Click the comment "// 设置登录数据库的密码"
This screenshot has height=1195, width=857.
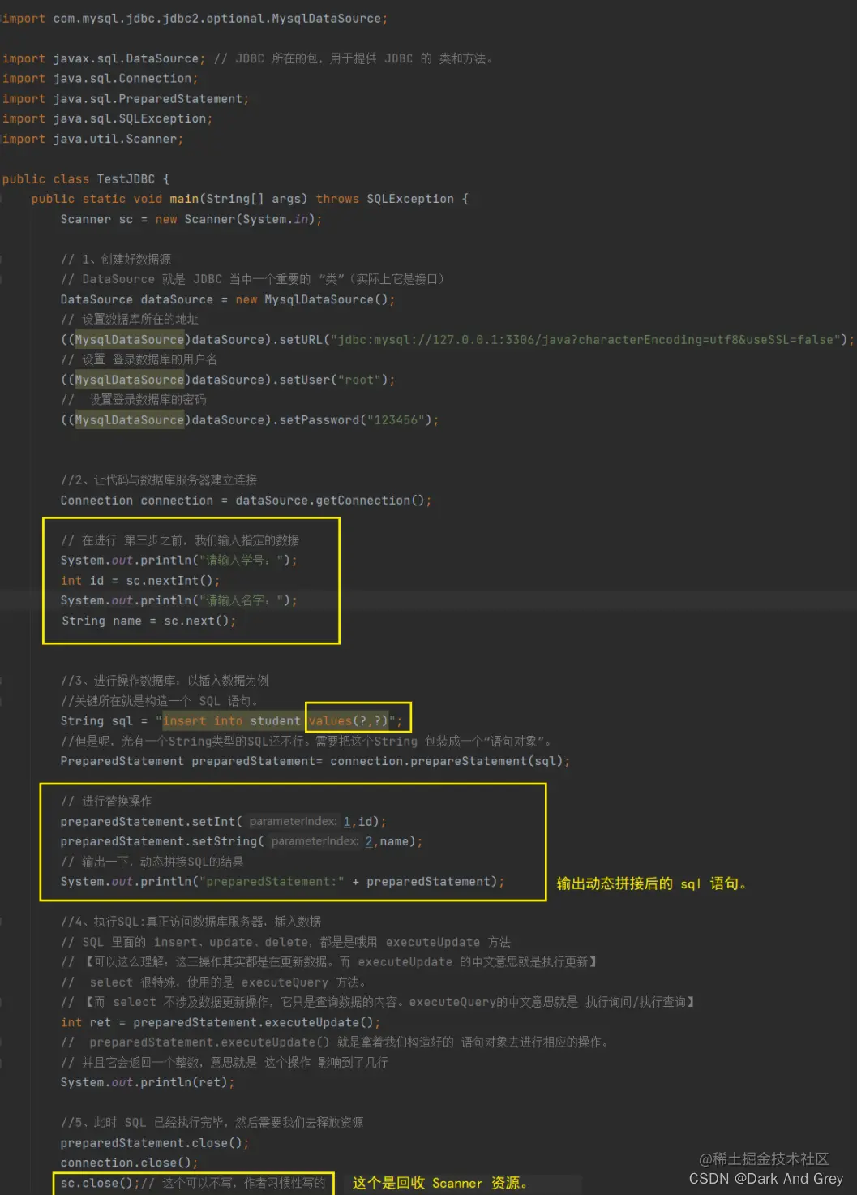click(x=134, y=400)
